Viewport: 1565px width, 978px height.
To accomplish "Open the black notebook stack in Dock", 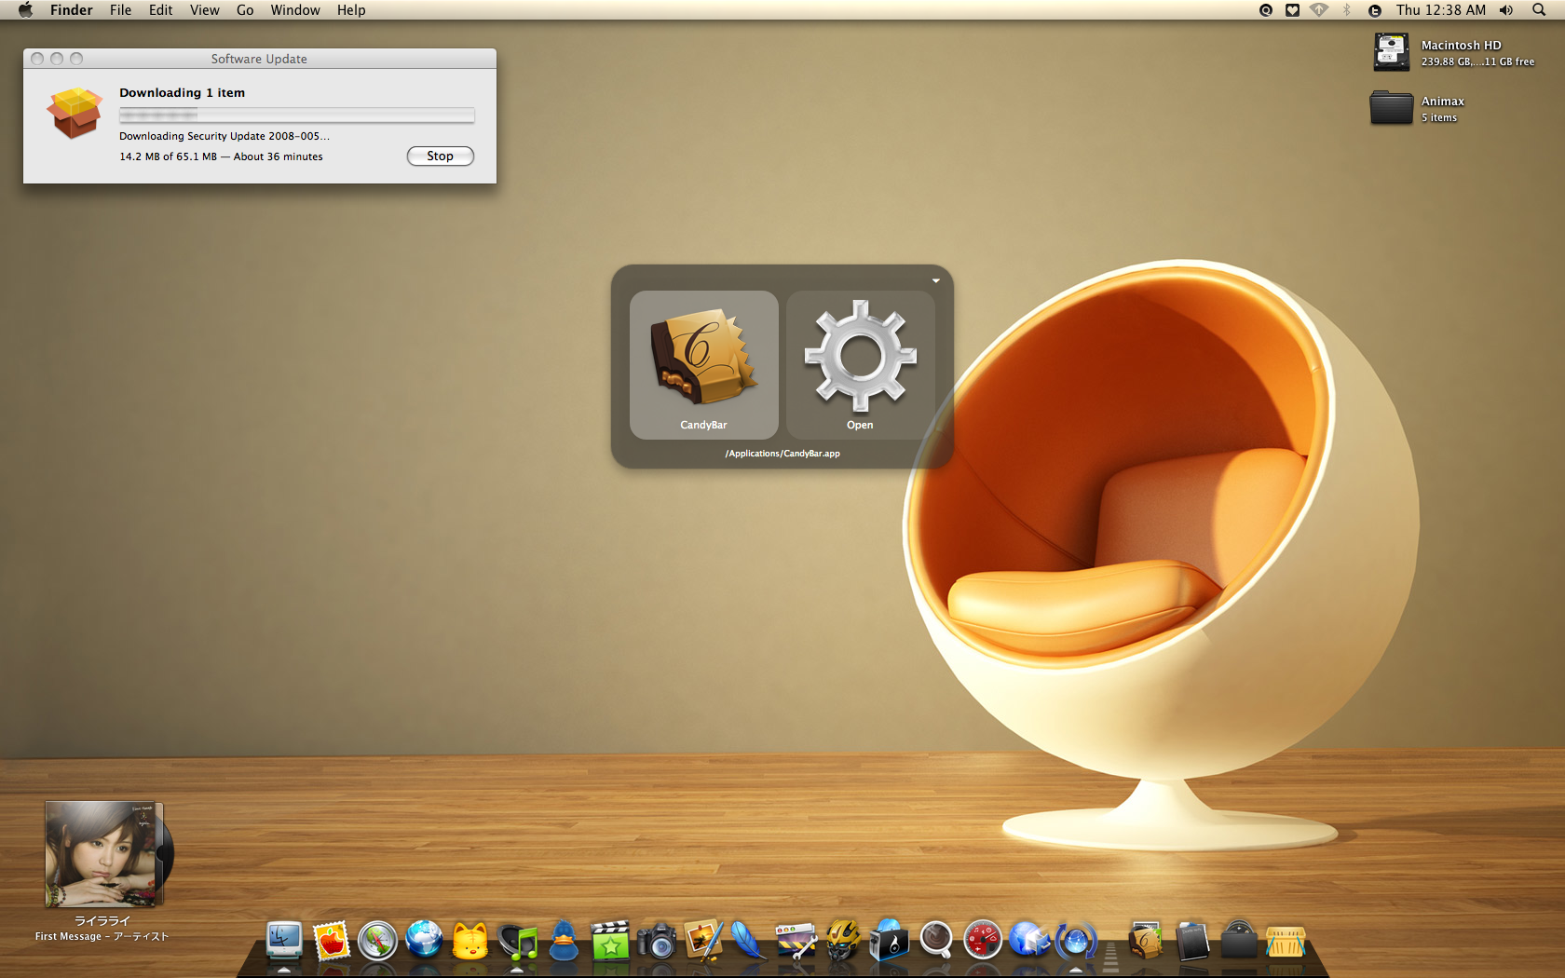I will [x=1192, y=941].
